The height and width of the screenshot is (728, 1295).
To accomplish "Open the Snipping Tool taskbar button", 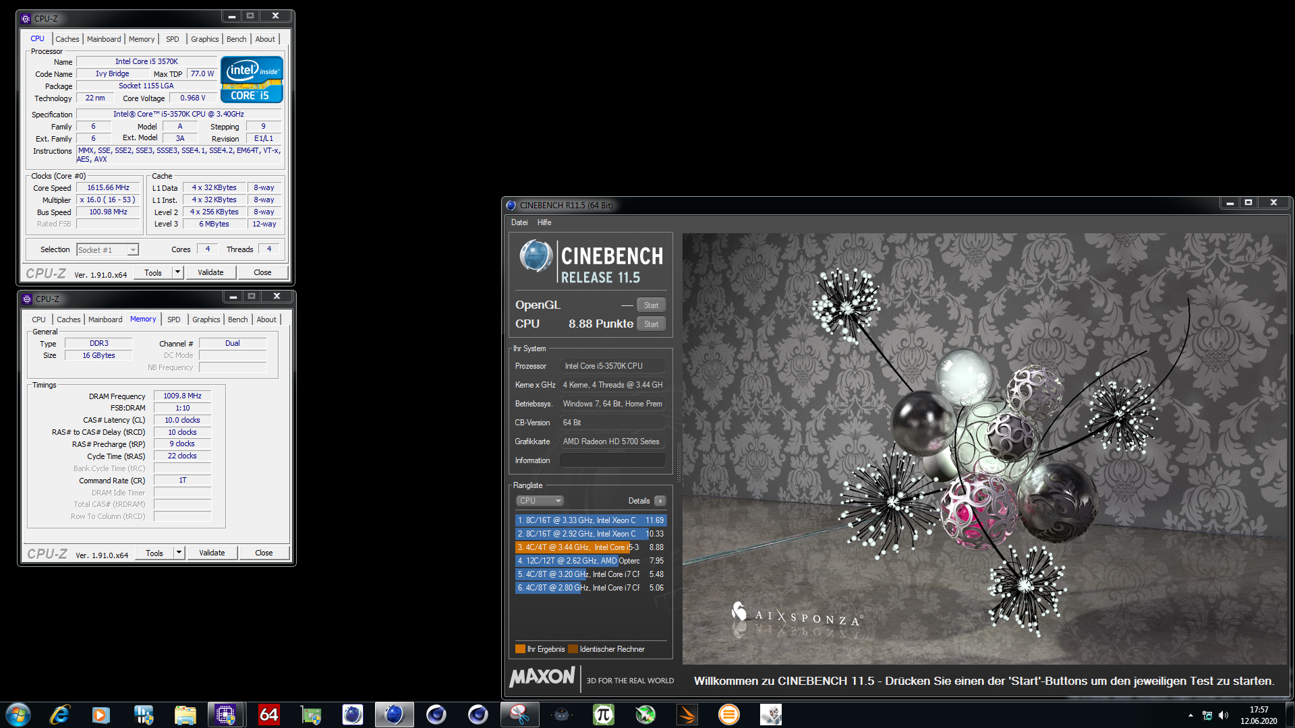I will (x=519, y=715).
